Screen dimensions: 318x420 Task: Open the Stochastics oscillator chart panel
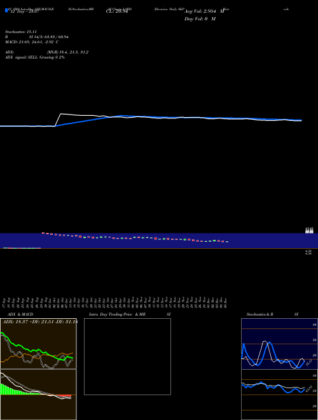(279, 344)
